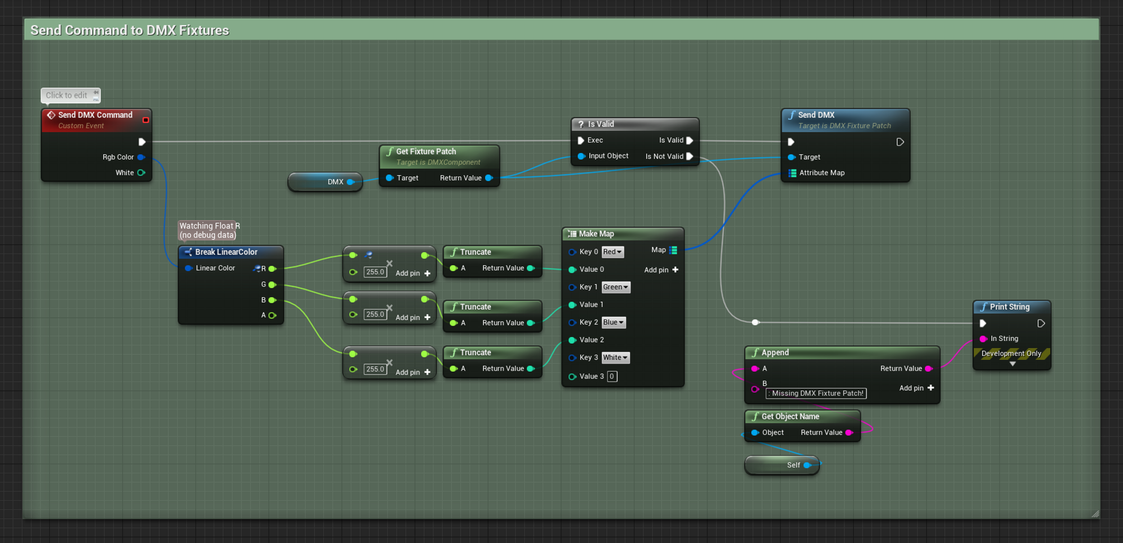Click the Self node output pin
The height and width of the screenshot is (543, 1123).
[x=807, y=465]
